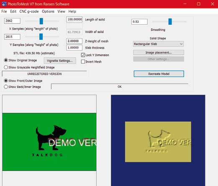Open the Options menu
This screenshot has height=186, width=218.
coord(48,11)
